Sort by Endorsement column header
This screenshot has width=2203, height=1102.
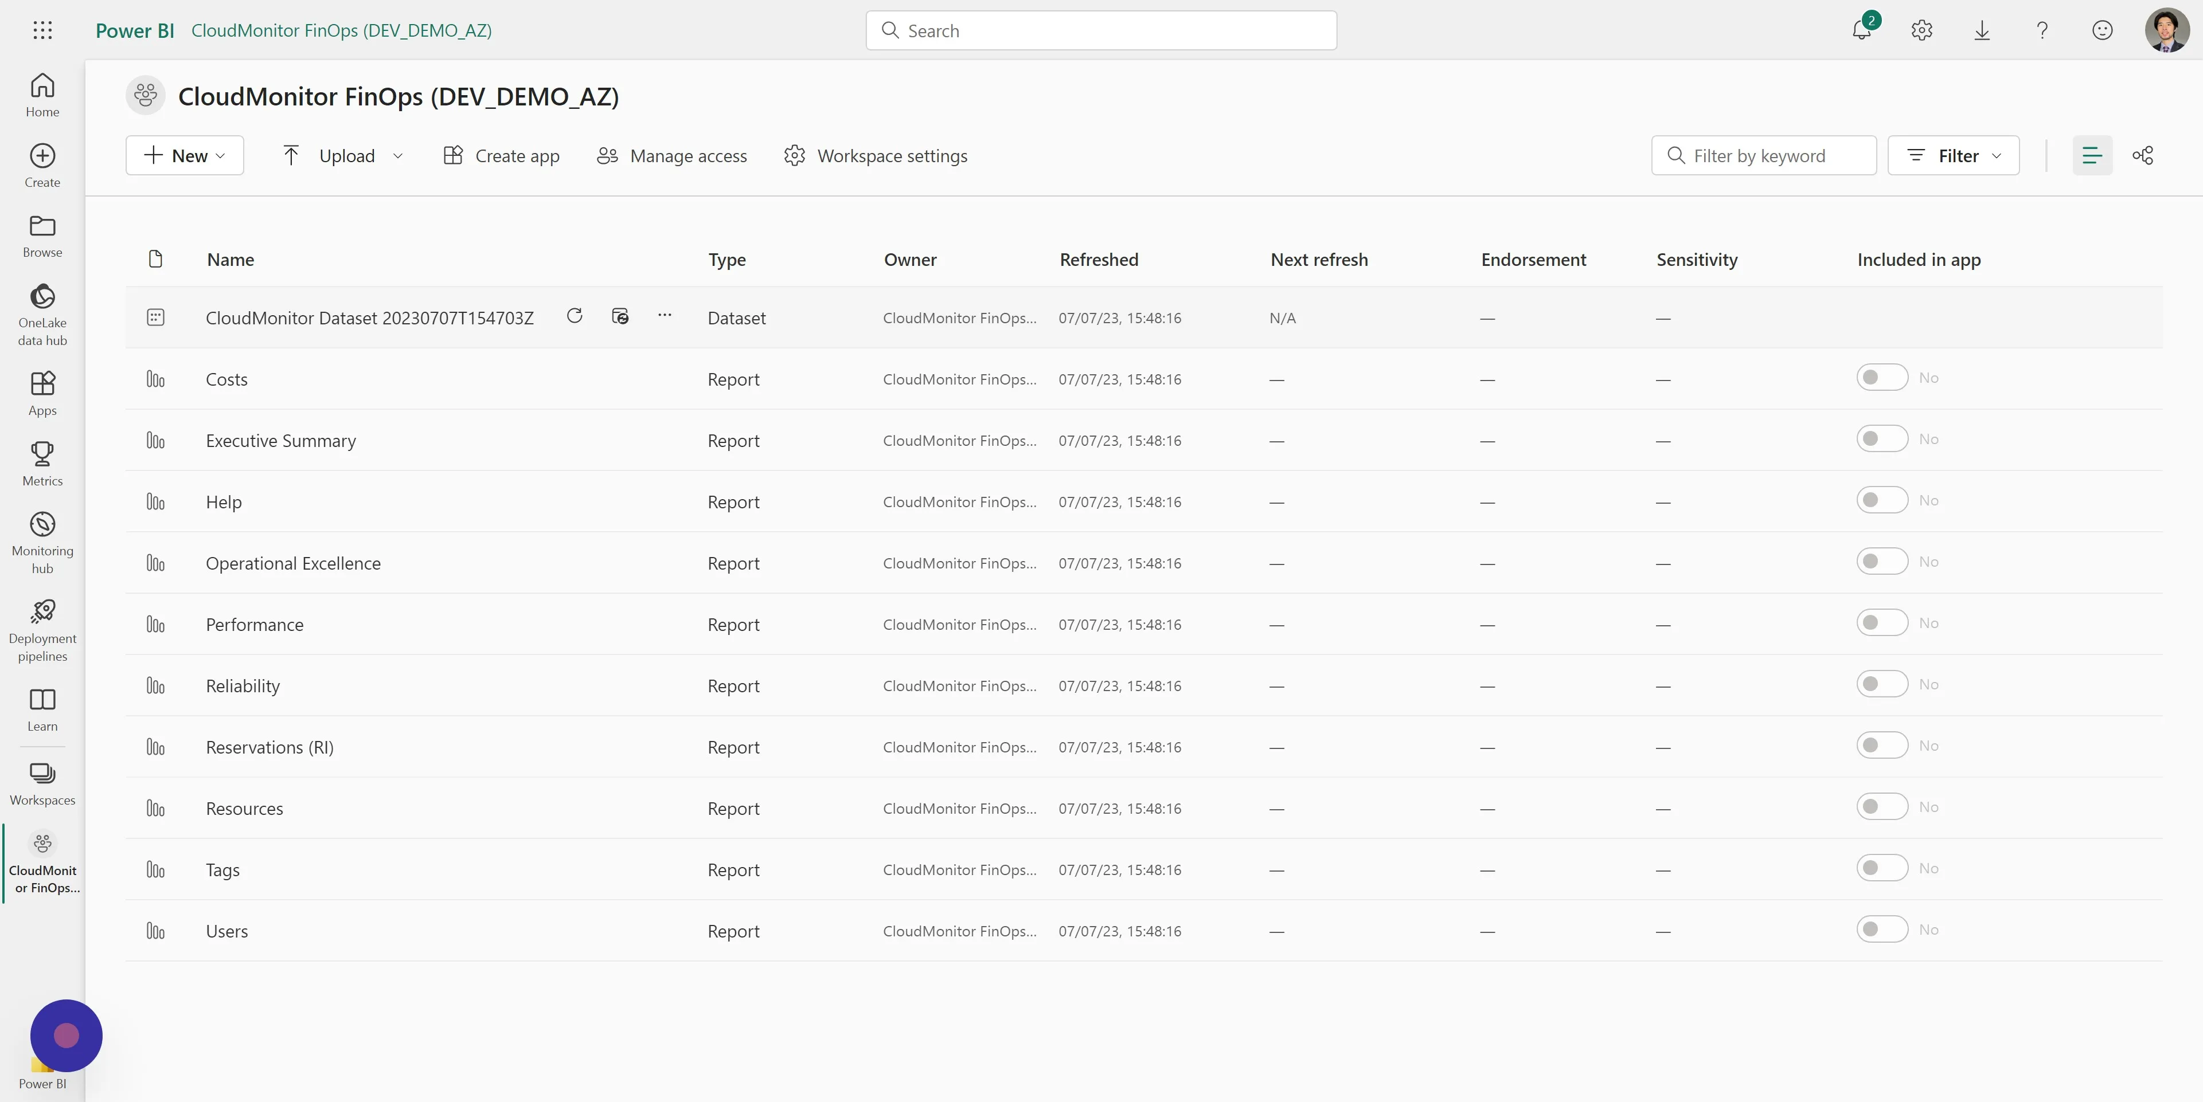[1533, 259]
